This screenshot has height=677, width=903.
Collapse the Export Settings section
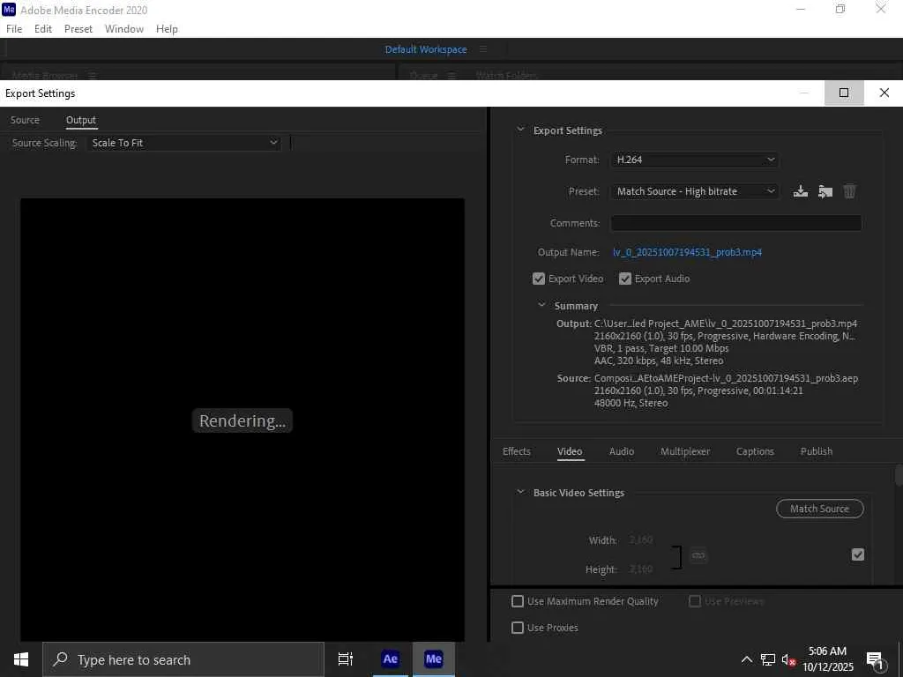click(x=520, y=130)
